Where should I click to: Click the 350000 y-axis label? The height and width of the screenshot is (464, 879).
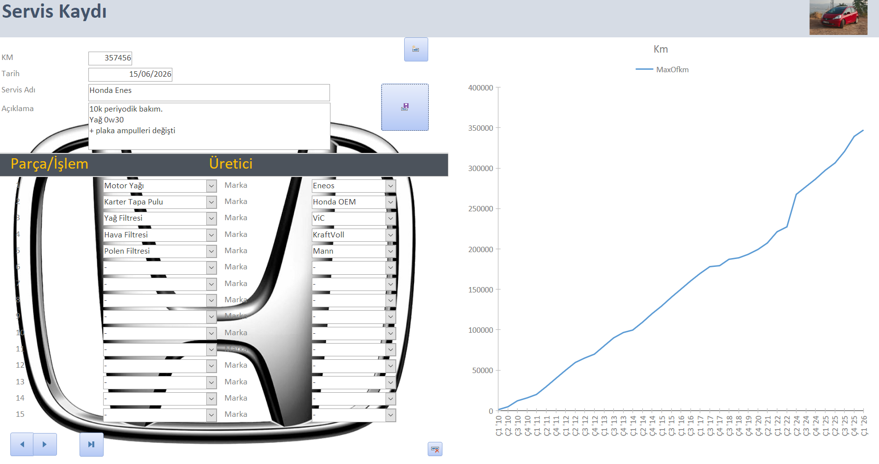click(481, 128)
